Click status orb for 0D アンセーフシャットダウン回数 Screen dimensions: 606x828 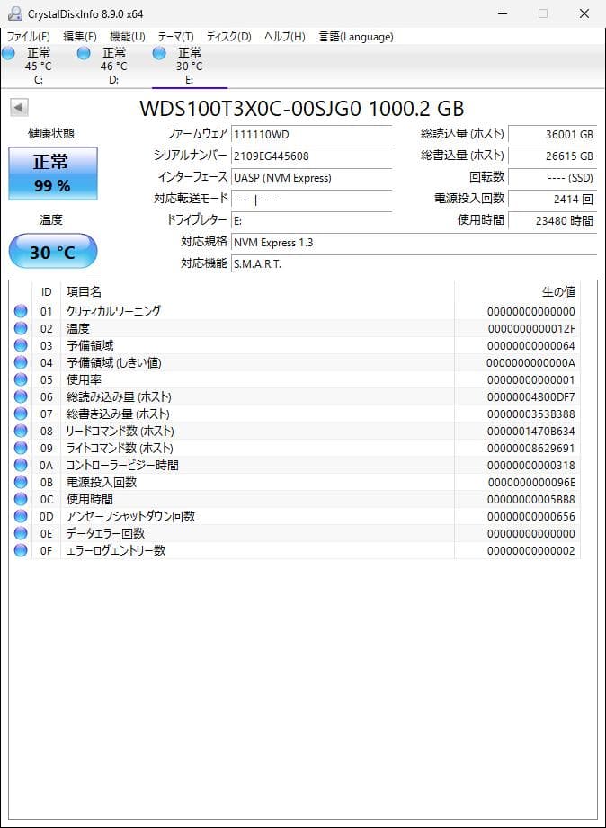(21, 516)
